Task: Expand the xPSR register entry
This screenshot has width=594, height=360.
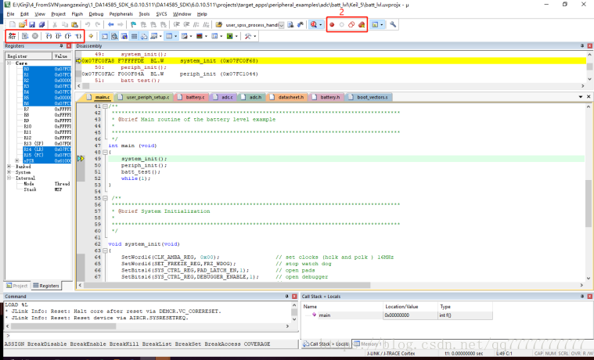Action: (x=16, y=160)
